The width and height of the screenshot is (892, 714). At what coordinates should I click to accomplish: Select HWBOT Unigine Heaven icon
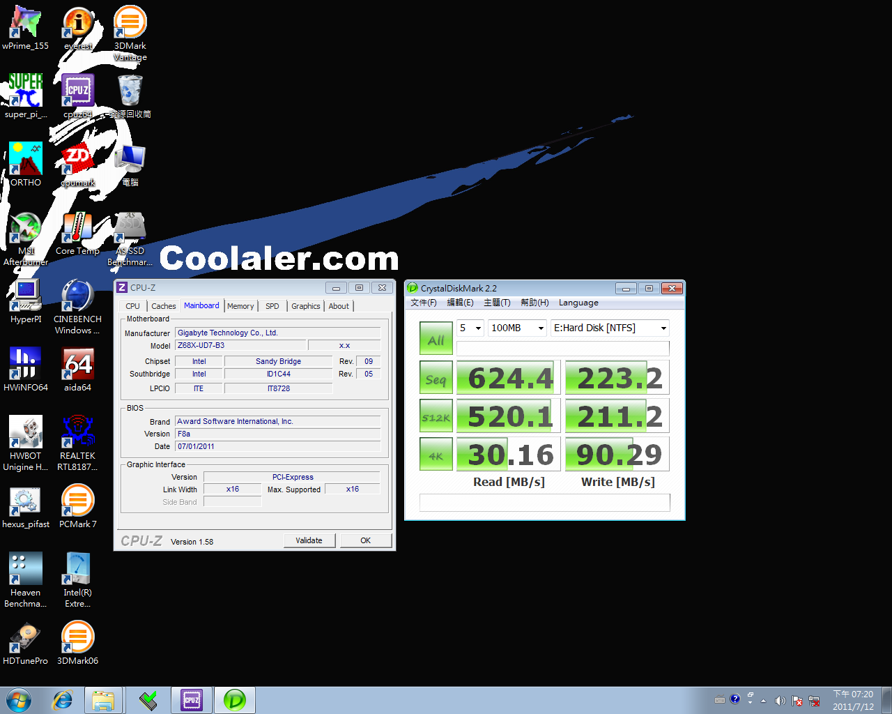click(x=26, y=444)
